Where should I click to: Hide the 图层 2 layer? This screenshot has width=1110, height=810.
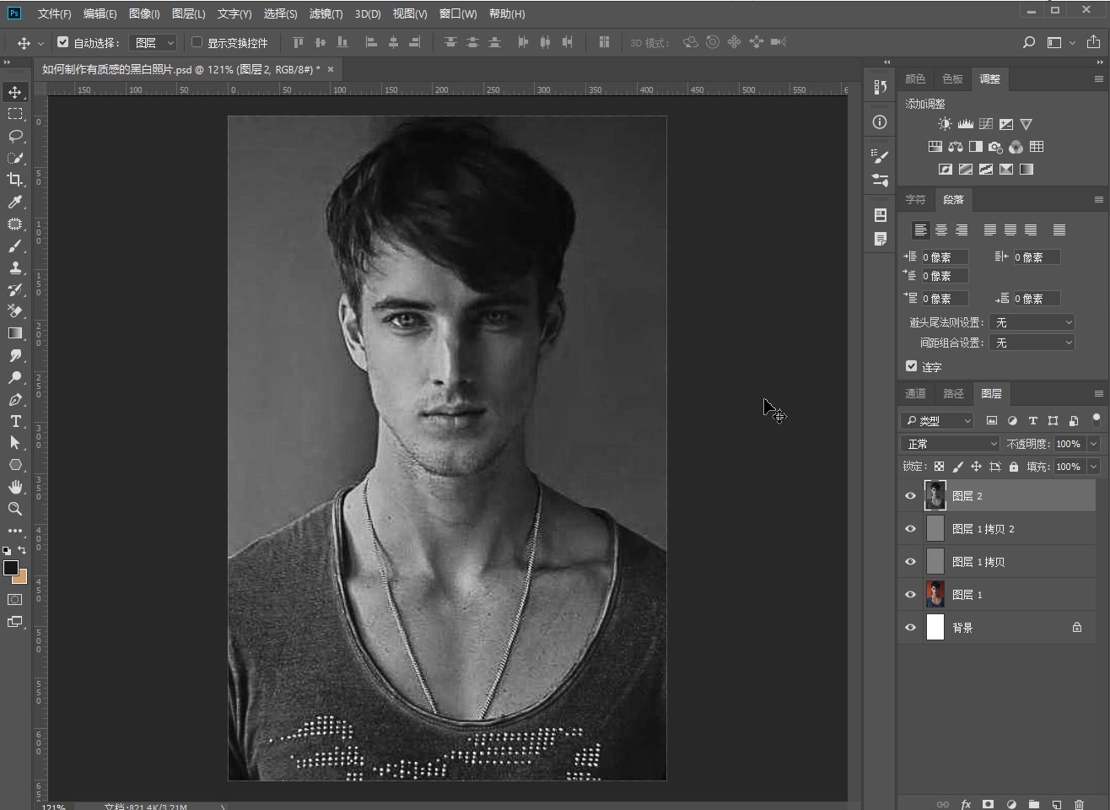click(x=910, y=496)
